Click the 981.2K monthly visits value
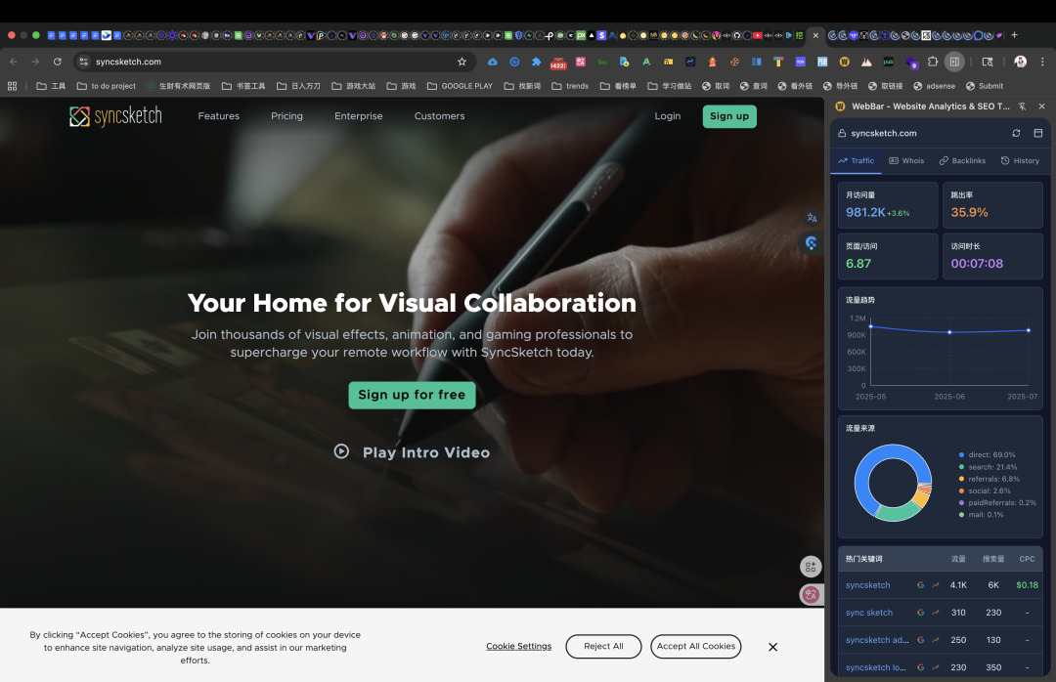Image resolution: width=1056 pixels, height=682 pixels. 865,212
